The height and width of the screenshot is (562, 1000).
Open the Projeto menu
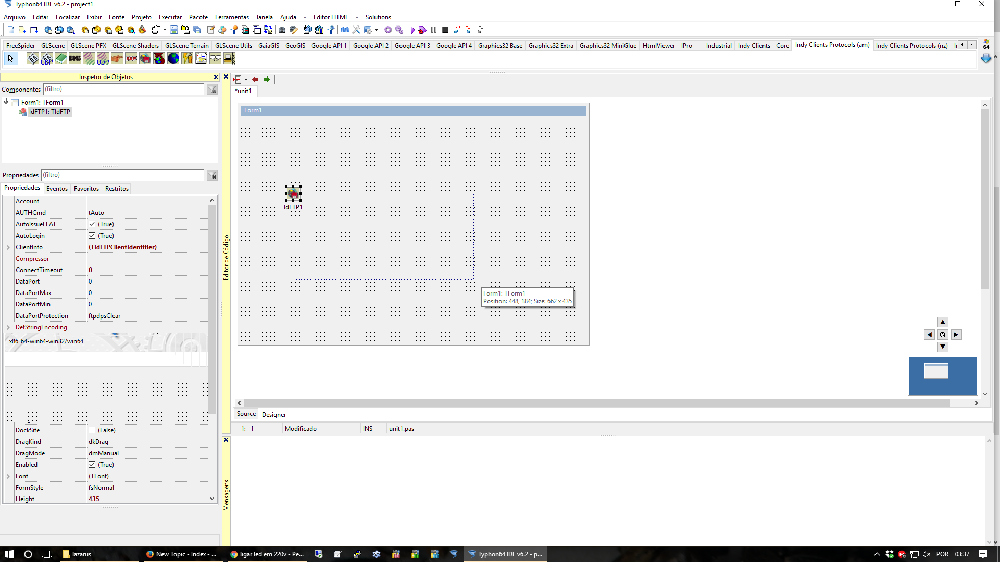point(141,17)
